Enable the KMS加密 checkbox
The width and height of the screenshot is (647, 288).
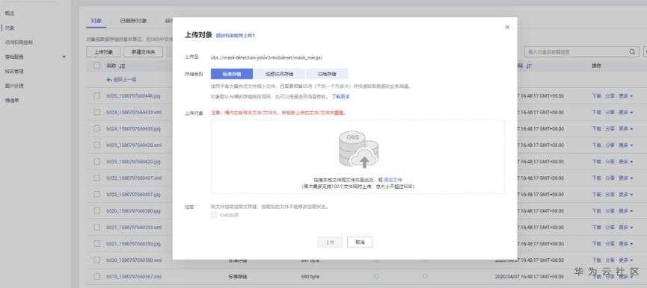pos(214,215)
